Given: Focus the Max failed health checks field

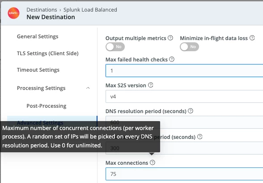Looking at the screenshot, I should 184,71.
